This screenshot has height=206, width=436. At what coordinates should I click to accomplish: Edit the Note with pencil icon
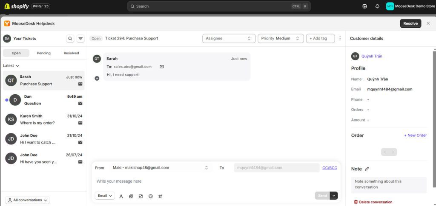367,169
